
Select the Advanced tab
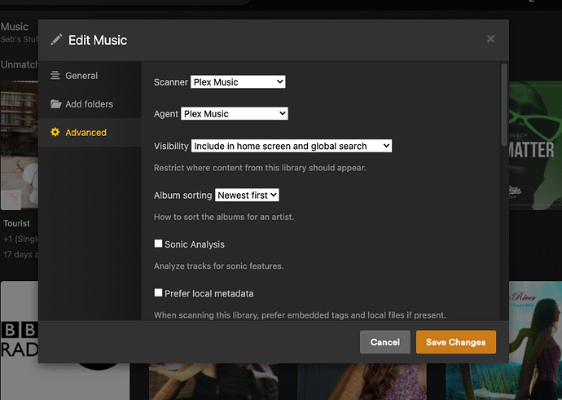pos(86,133)
